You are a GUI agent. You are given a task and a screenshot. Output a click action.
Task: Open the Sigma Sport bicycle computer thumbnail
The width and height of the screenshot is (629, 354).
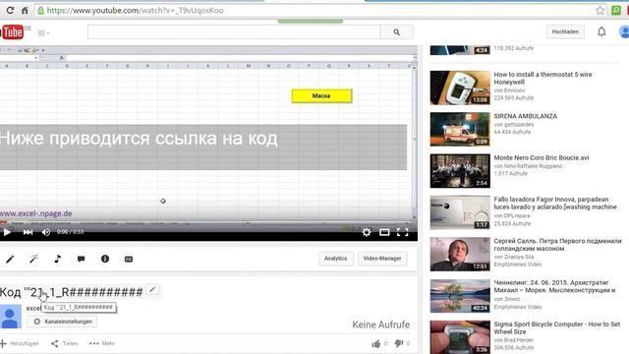click(x=460, y=337)
